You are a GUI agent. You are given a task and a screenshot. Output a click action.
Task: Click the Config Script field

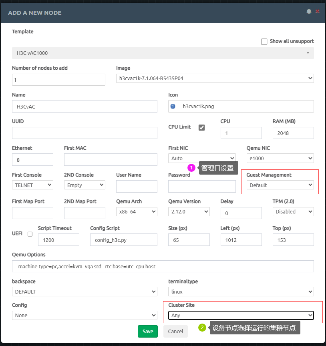pos(124,239)
